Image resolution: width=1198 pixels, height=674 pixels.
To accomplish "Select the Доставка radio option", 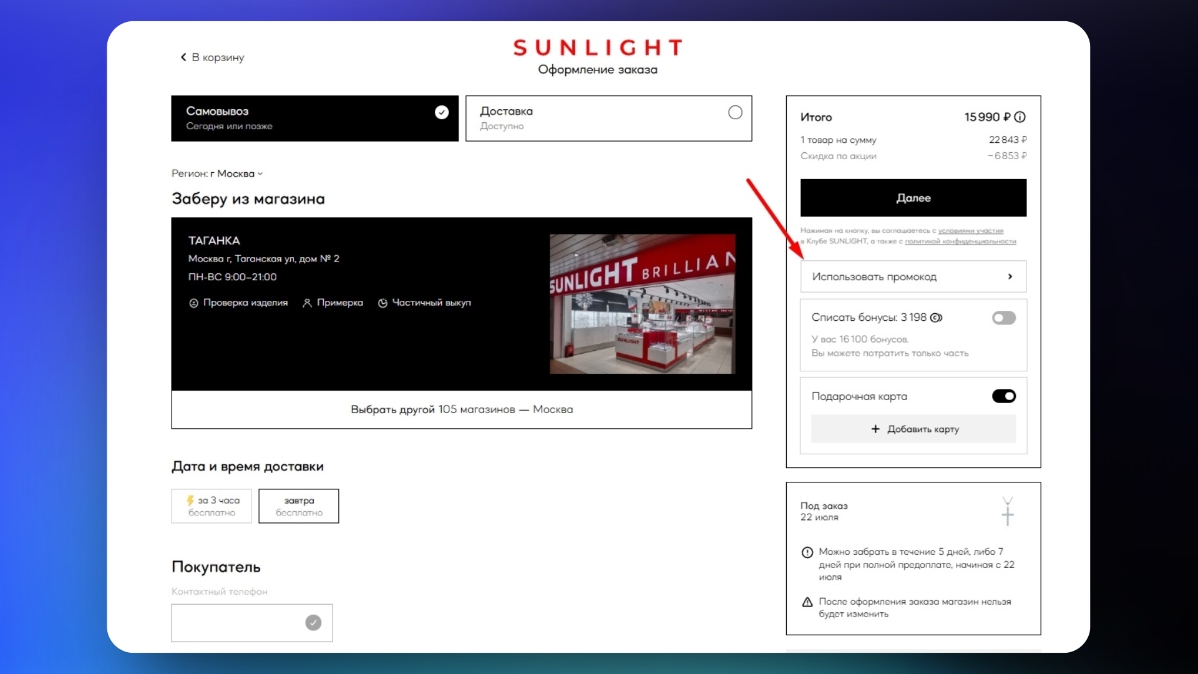I will click(x=735, y=112).
